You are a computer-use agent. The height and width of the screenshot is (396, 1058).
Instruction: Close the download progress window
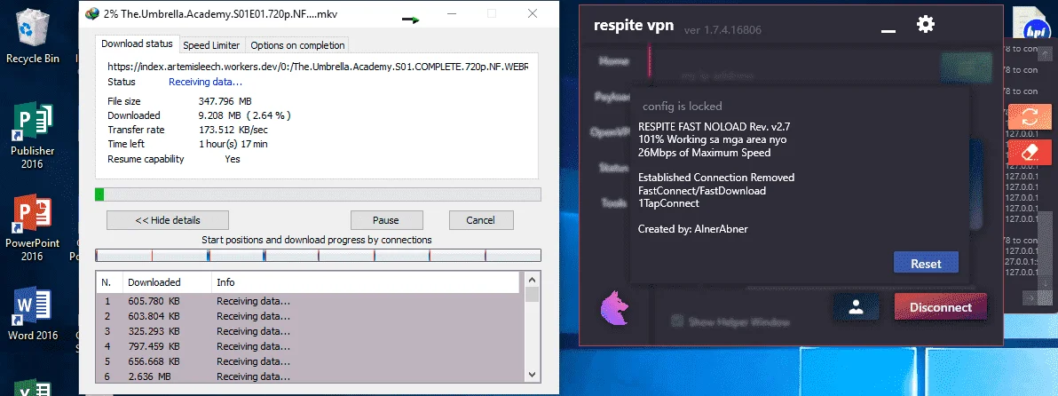(x=533, y=13)
